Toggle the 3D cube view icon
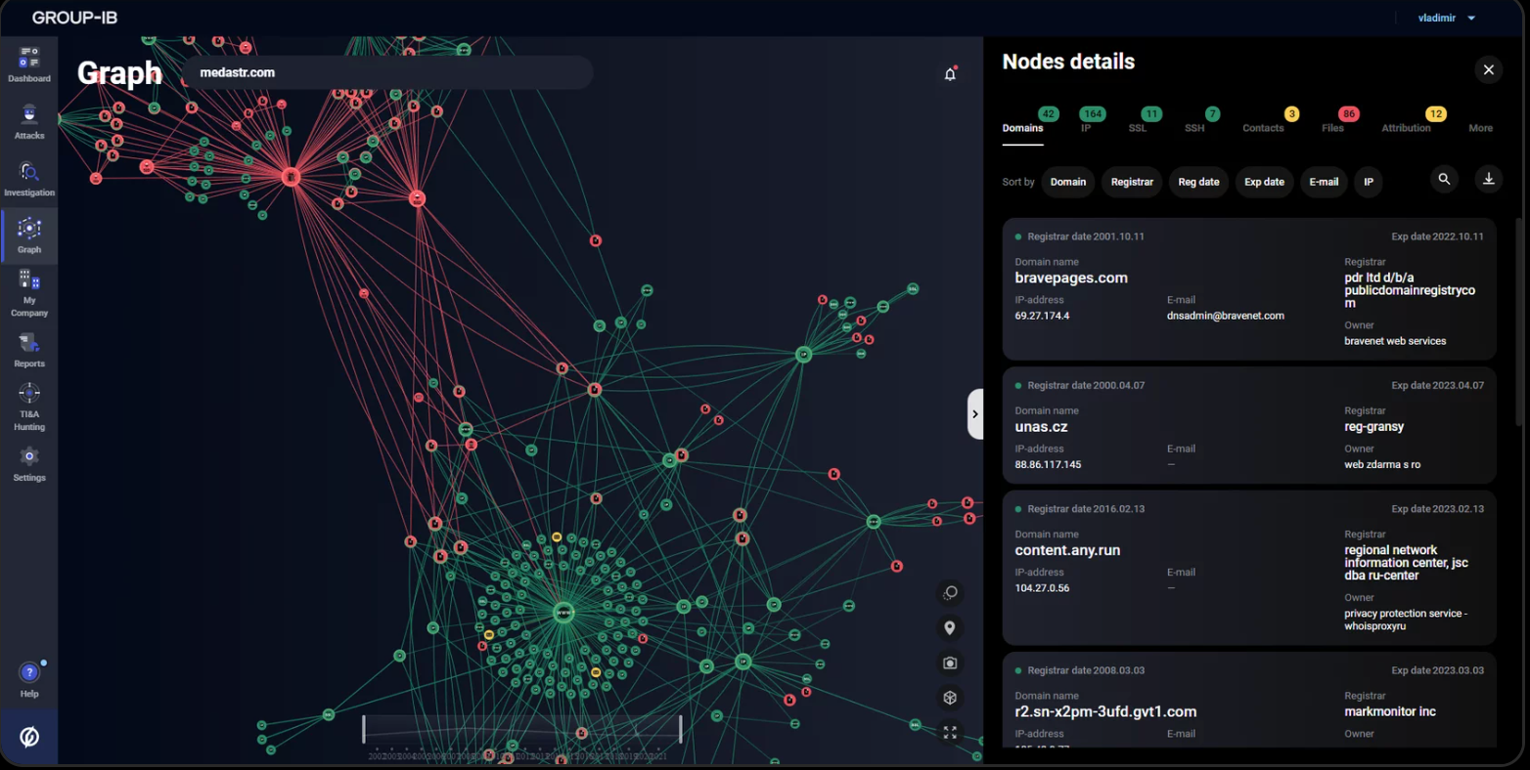Screen dimensions: 1530x770 (x=950, y=698)
